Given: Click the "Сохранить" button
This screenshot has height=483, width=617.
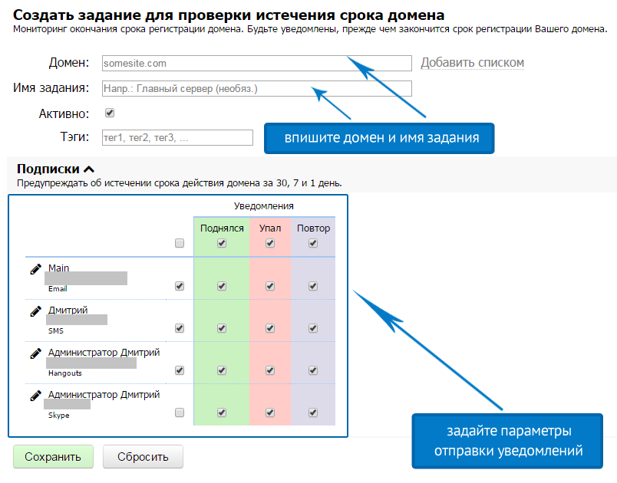Looking at the screenshot, I should [x=53, y=456].
